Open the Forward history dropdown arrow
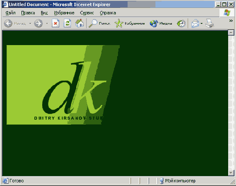The height and width of the screenshot is (186, 236). (x=47, y=23)
